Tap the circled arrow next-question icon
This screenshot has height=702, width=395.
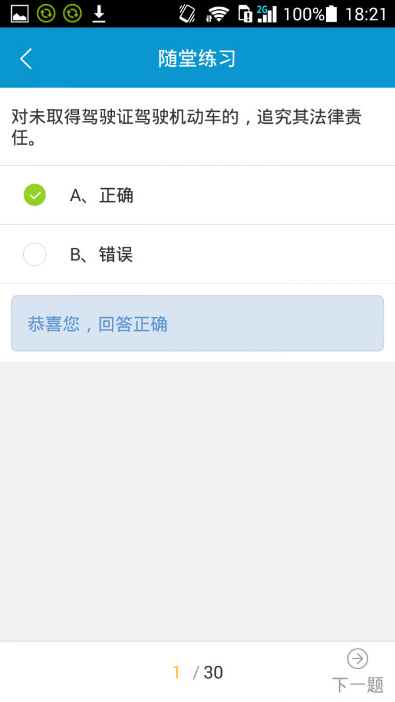click(357, 658)
